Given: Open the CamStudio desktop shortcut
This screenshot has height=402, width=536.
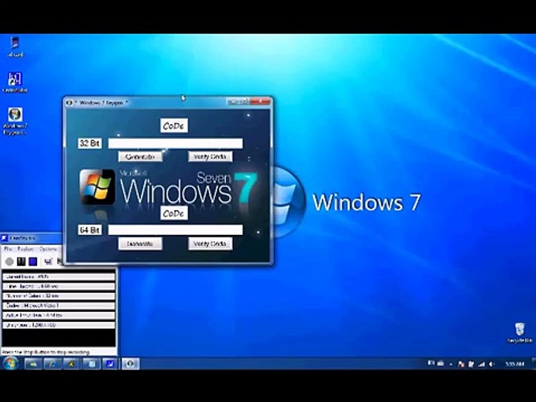Looking at the screenshot, I should [15, 83].
